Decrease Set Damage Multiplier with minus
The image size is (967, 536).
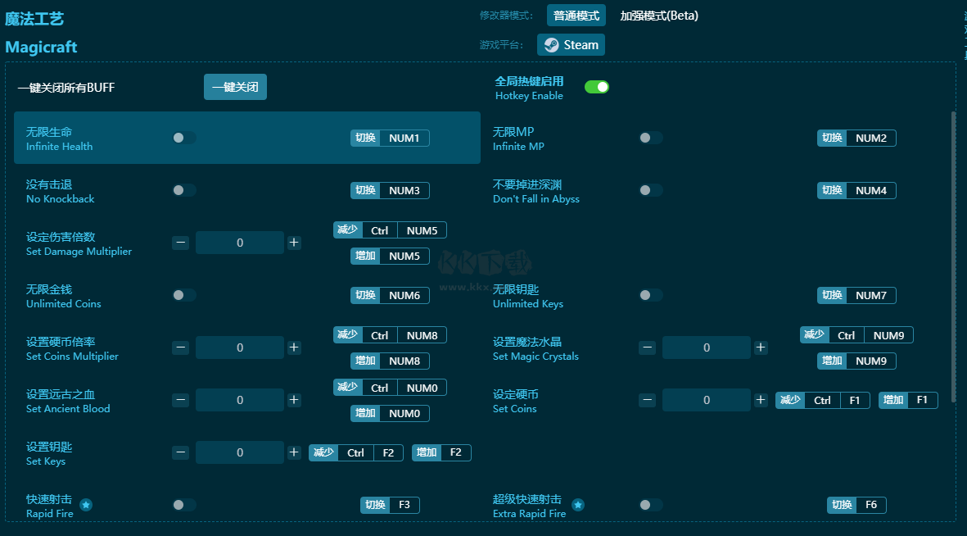pos(181,243)
